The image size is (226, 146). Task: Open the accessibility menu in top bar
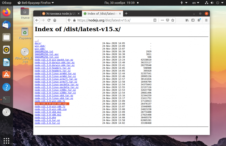(x=184, y=3)
